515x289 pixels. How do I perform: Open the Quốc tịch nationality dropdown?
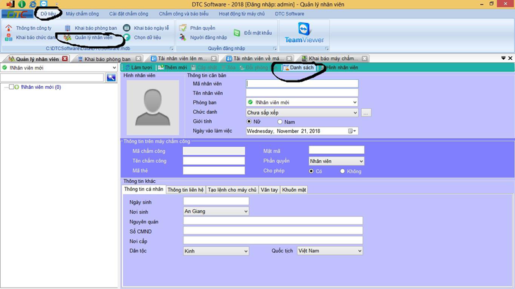click(359, 251)
